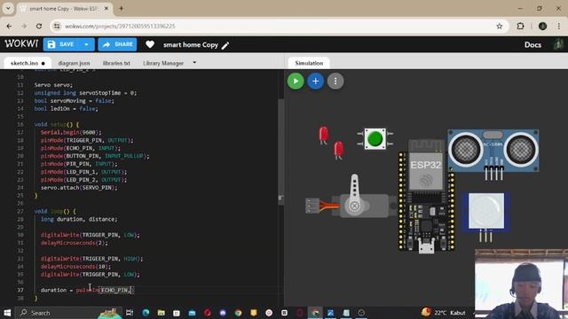The width and height of the screenshot is (568, 319).
Task: Open the Windows Start menu
Action: [7, 313]
